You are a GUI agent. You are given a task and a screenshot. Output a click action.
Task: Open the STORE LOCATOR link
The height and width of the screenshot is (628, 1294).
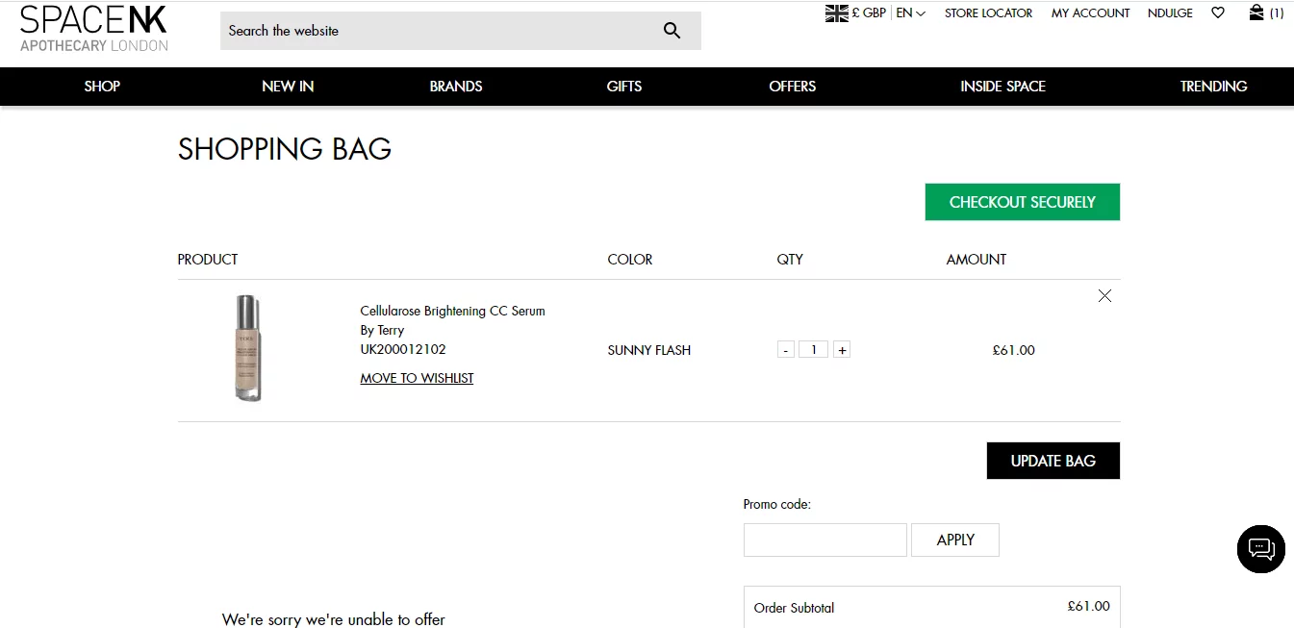coord(988,13)
